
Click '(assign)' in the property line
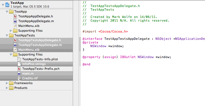click(110, 57)
